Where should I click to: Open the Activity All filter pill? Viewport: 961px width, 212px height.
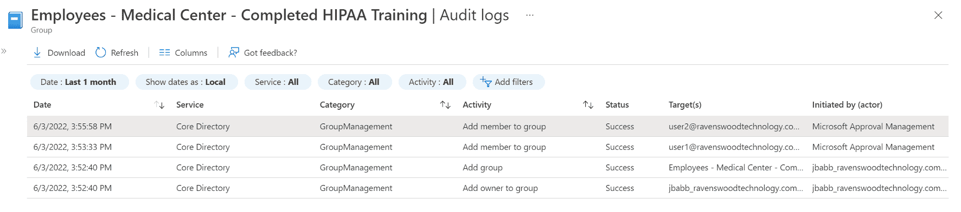point(432,82)
